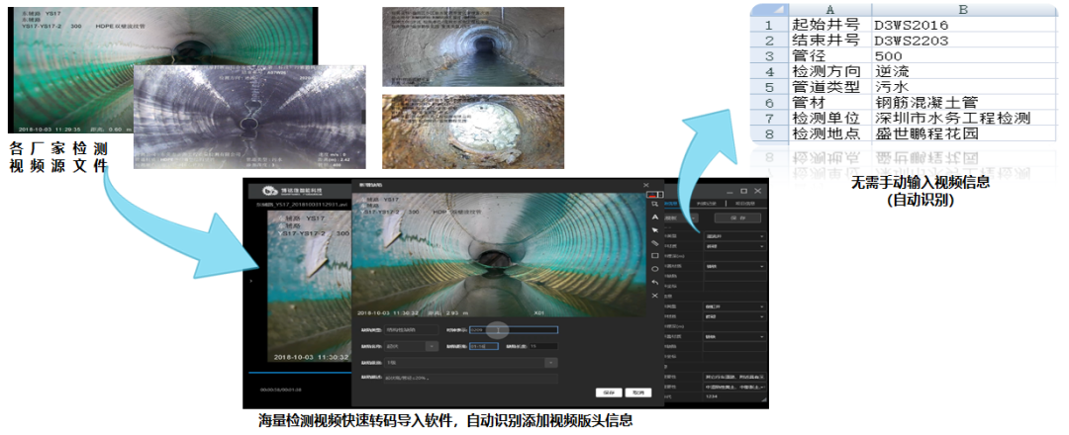Click the green HDPE pipe video thumbnail
This screenshot has width=1069, height=435.
click(x=163, y=70)
